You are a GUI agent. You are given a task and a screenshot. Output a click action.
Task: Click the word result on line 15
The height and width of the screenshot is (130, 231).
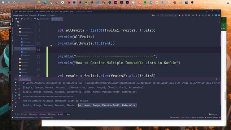tap(72, 76)
